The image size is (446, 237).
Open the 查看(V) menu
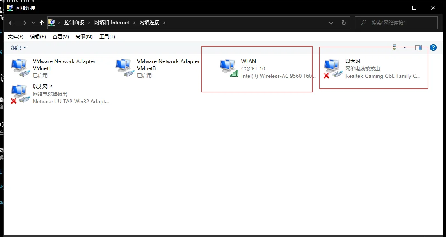[x=60, y=36]
